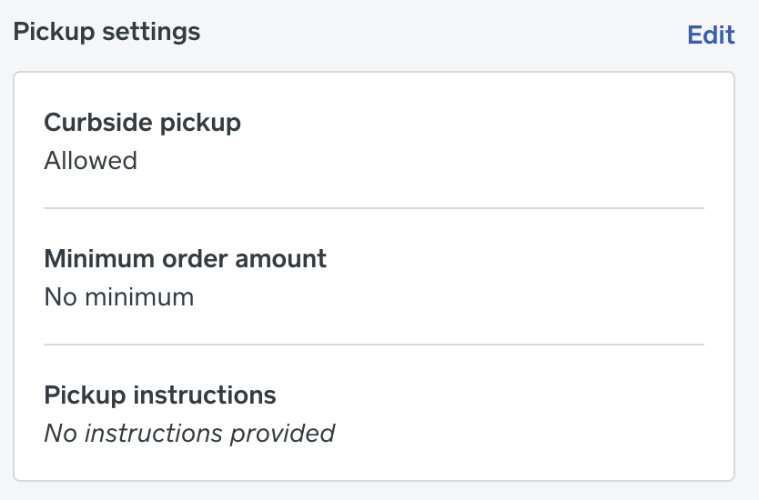Select the Curbside pickup label
The image size is (759, 500).
[142, 122]
